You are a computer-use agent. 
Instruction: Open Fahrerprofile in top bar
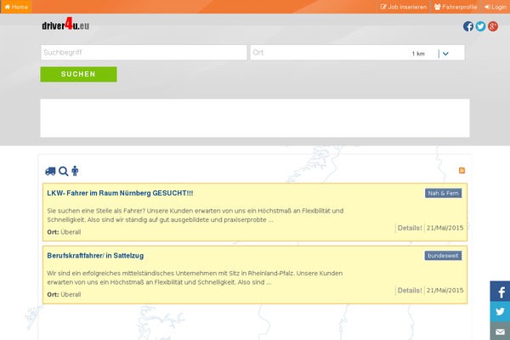point(456,7)
